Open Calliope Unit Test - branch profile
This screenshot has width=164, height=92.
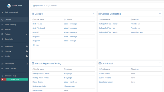(108, 32)
